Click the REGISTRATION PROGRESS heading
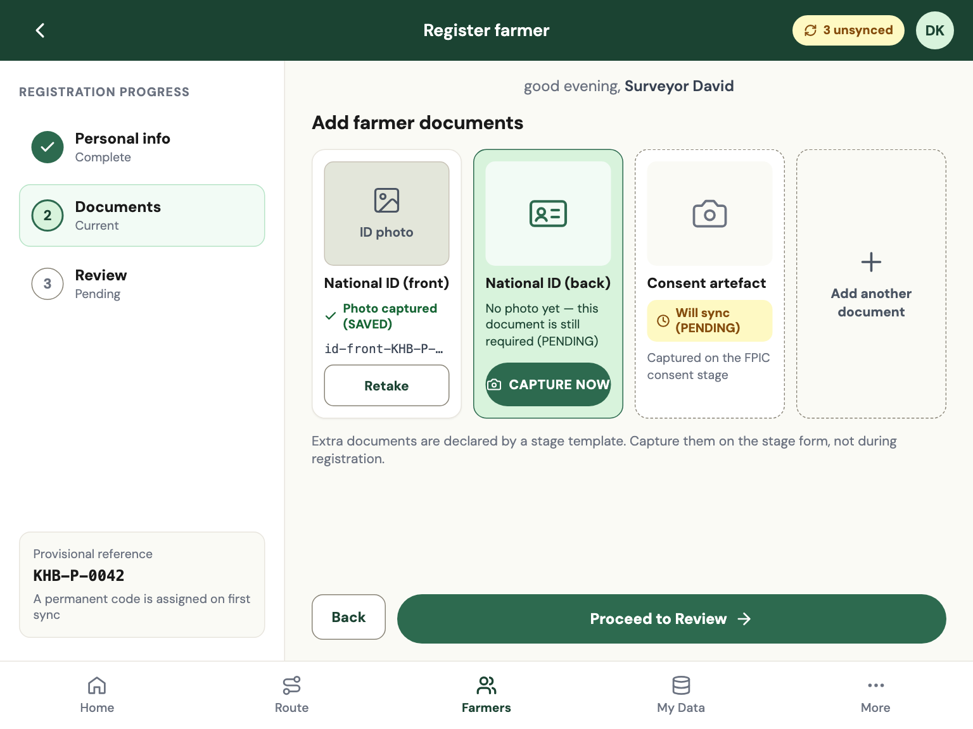This screenshot has height=729, width=973. click(x=104, y=92)
